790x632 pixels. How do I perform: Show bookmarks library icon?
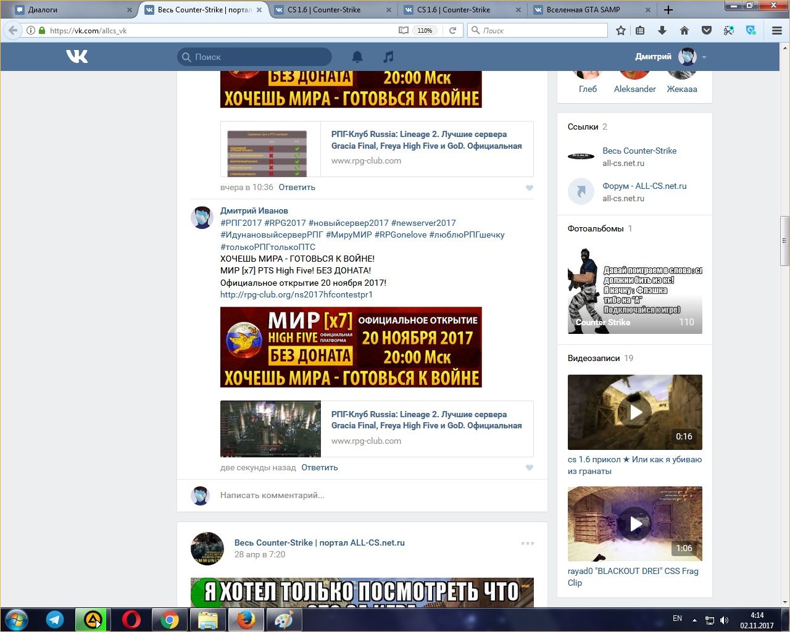pyautogui.click(x=640, y=30)
